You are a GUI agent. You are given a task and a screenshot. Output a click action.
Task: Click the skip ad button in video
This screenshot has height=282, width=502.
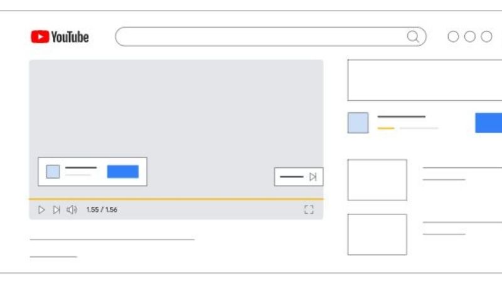tap(299, 177)
